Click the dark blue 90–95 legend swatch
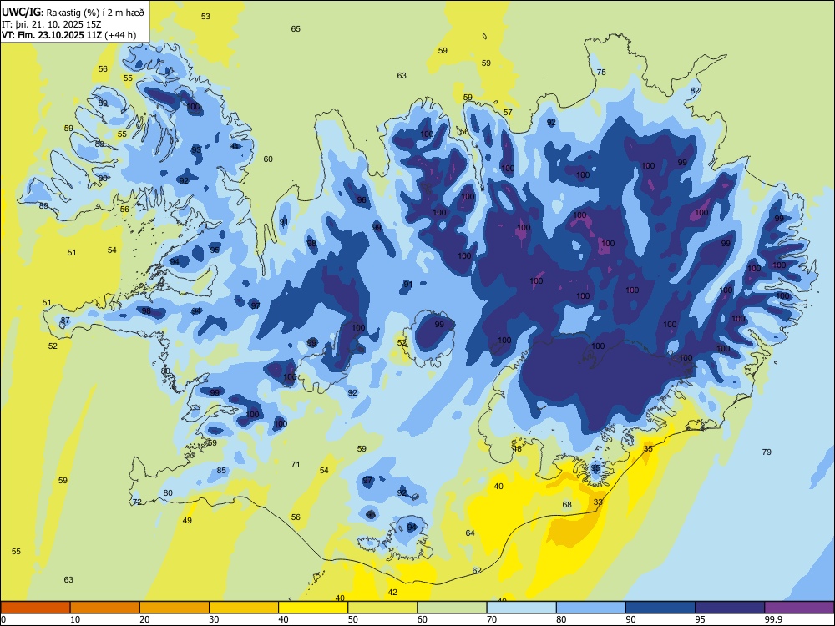 (x=660, y=608)
